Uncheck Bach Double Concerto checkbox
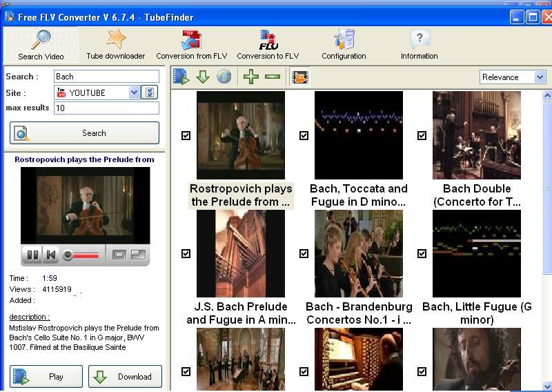The width and height of the screenshot is (552, 392). [x=422, y=135]
